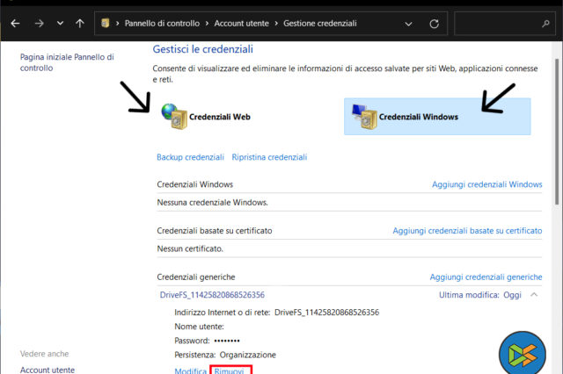563x374 pixels.
Task: Open Pagina iniziale Pannello di controllo
Action: (x=67, y=62)
